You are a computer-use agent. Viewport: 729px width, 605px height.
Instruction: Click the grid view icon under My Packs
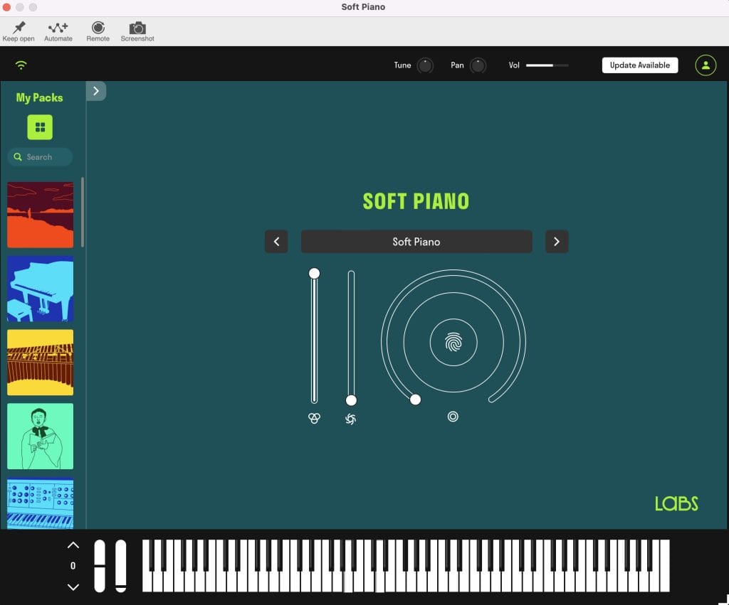coord(40,127)
